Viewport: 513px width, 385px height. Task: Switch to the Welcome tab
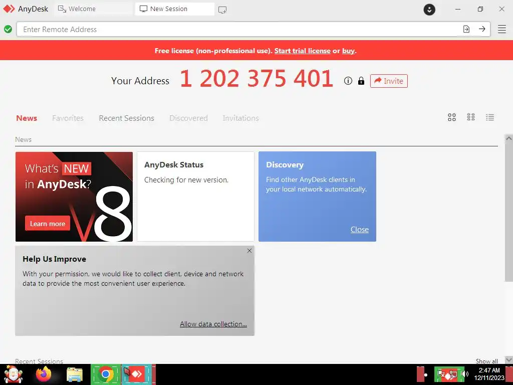(x=93, y=9)
